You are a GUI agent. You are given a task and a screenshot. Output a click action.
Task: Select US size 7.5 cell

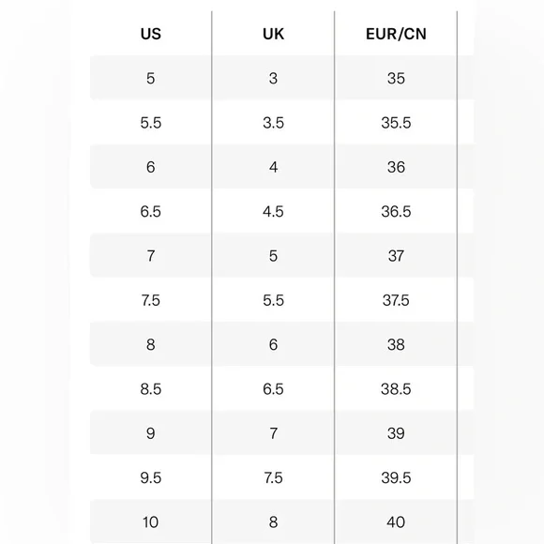click(x=151, y=300)
